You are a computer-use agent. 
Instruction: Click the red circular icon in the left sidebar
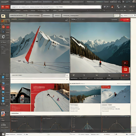3,27
